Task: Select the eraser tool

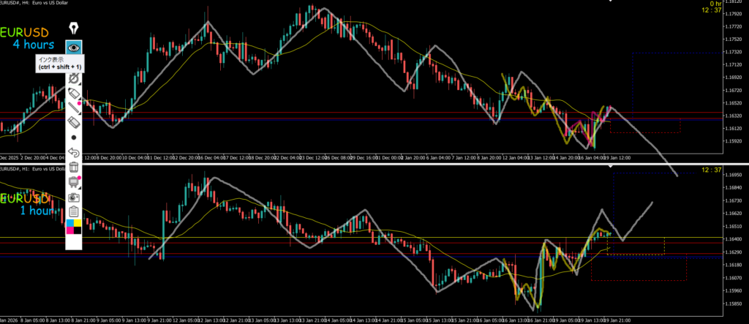Action: click(74, 122)
